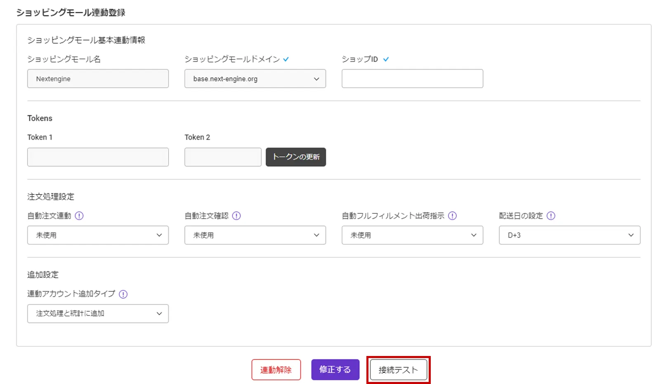Open the 自動フルフィルメント出荷指示 dropdown

(412, 235)
